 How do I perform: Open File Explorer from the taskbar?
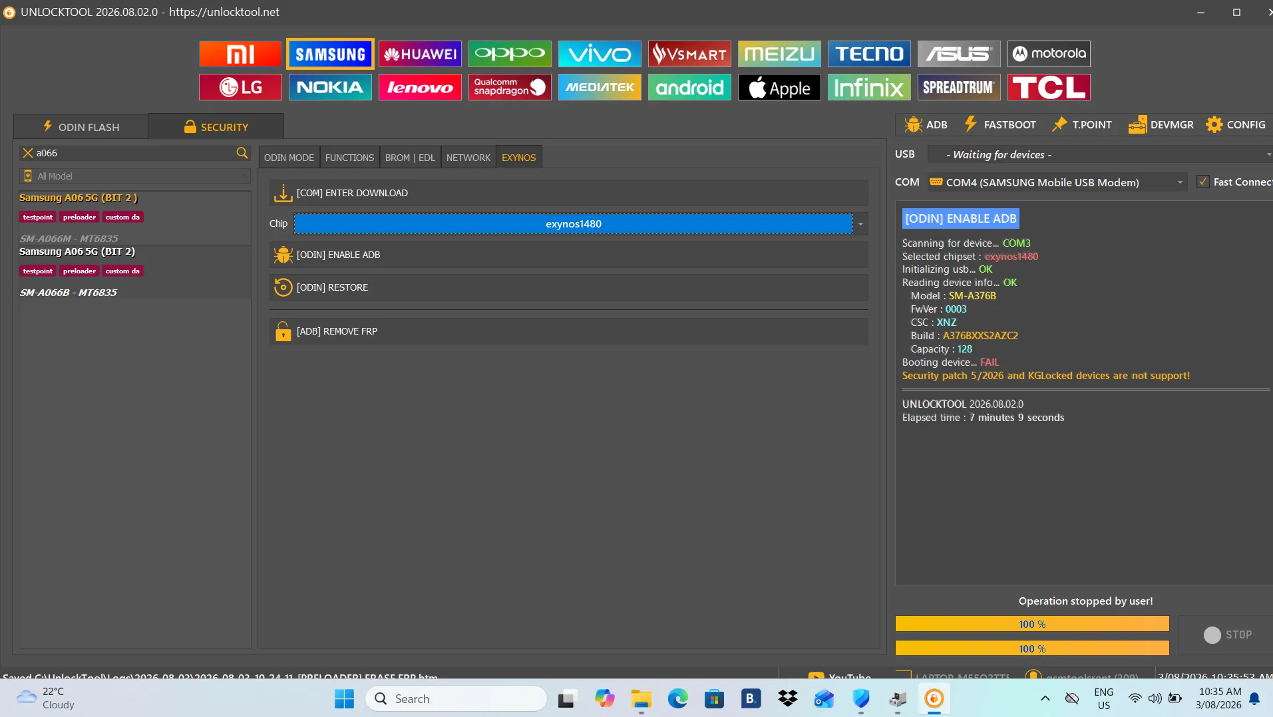tap(641, 699)
